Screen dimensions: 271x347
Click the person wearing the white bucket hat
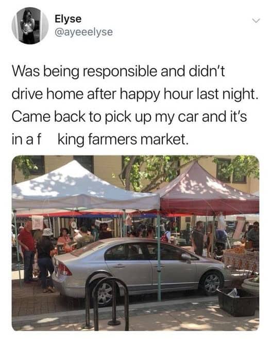[45, 259]
